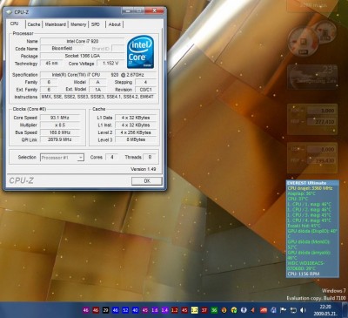Click the dark red 1.2 voltage tray icon
Image resolution: width=348 pixels, height=318 pixels.
pos(175,310)
